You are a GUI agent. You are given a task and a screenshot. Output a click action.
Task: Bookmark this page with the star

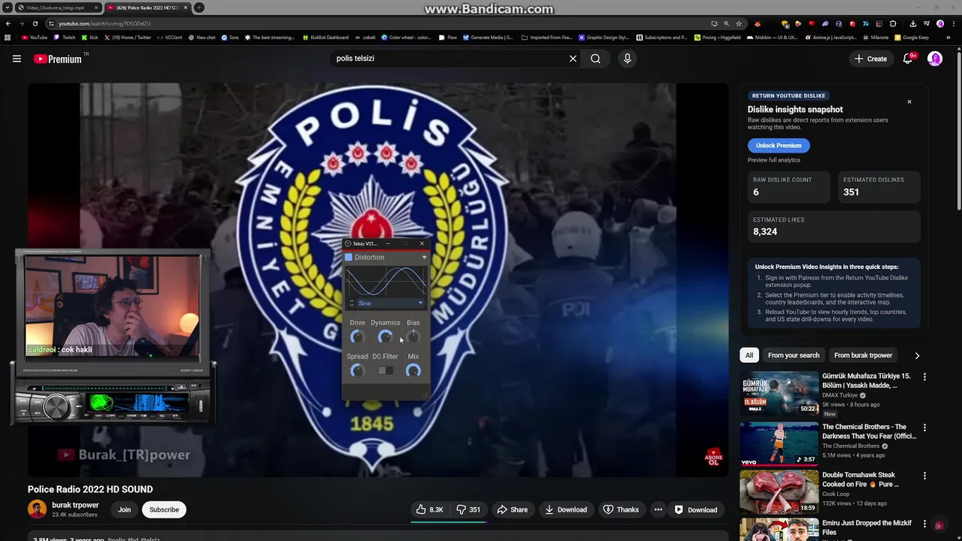click(740, 23)
